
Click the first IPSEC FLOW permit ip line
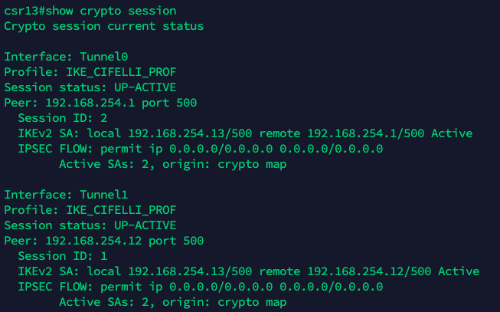201,149
